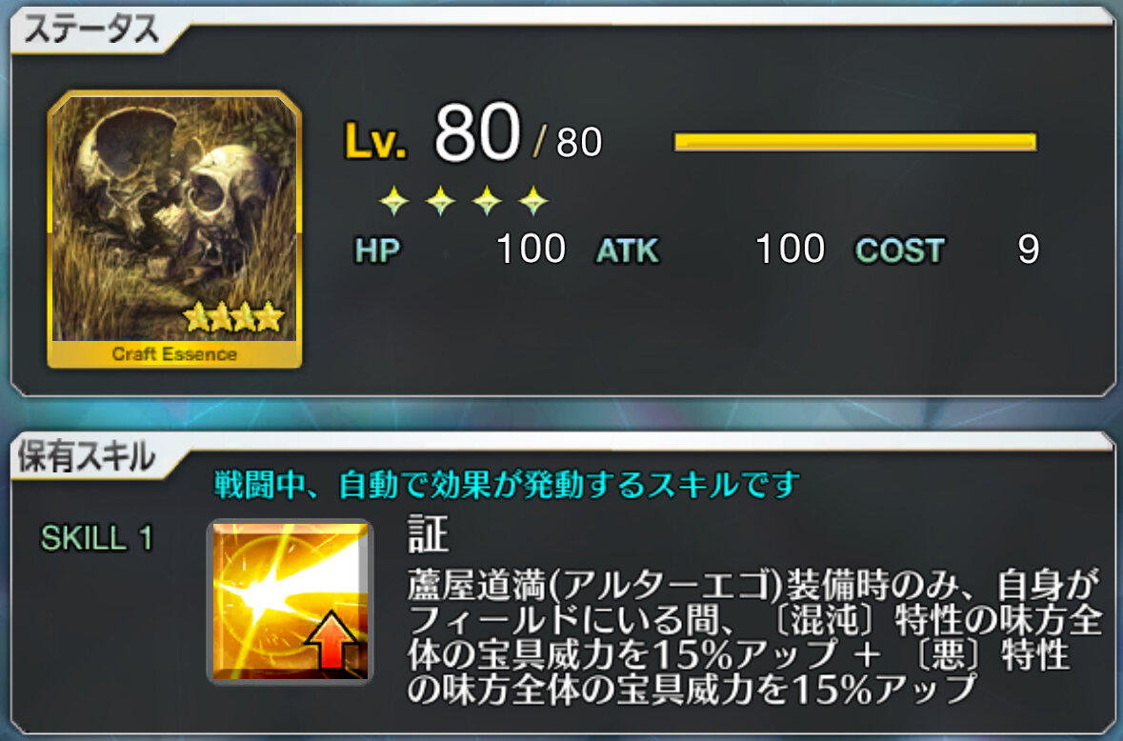Image resolution: width=1123 pixels, height=741 pixels.
Task: Select the 証 skill icon
Action: (x=291, y=601)
